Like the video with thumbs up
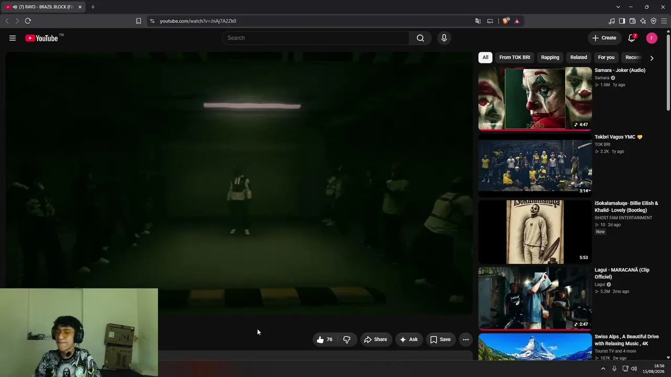Screen dimensions: 671x377 [x=325, y=339]
